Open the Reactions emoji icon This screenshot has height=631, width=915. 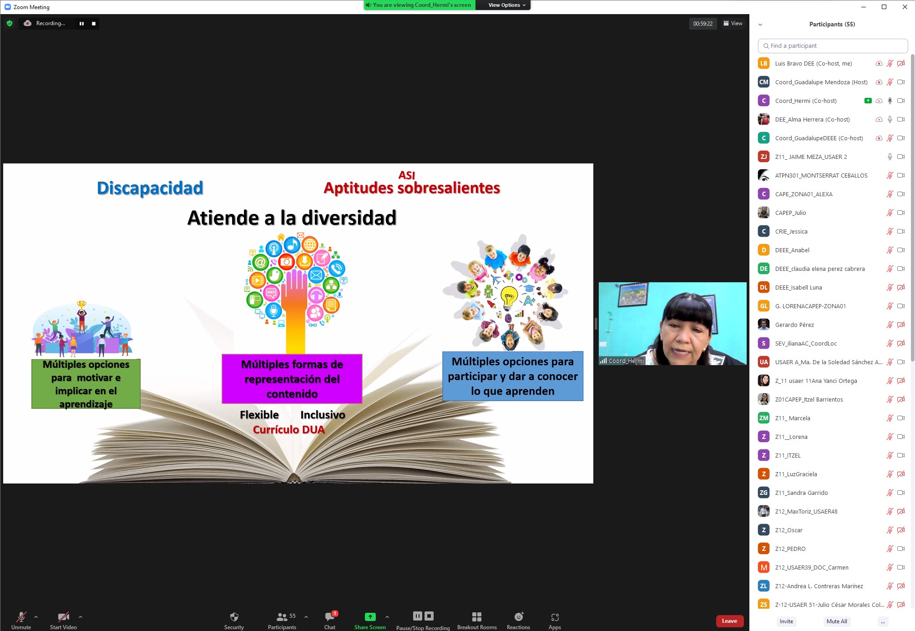518,617
